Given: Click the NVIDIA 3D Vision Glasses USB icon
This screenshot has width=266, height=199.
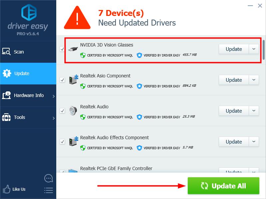Looking at the screenshot, I should [x=73, y=49].
